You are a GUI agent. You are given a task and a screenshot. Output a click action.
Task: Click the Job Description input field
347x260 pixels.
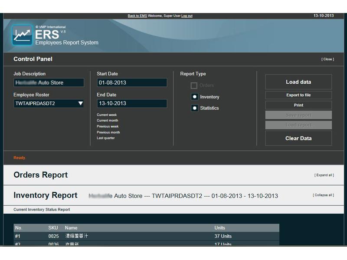pos(49,82)
